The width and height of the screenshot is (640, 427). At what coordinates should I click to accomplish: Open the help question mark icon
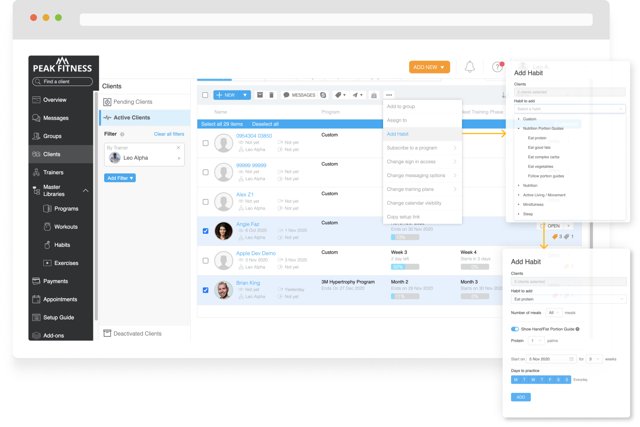497,67
